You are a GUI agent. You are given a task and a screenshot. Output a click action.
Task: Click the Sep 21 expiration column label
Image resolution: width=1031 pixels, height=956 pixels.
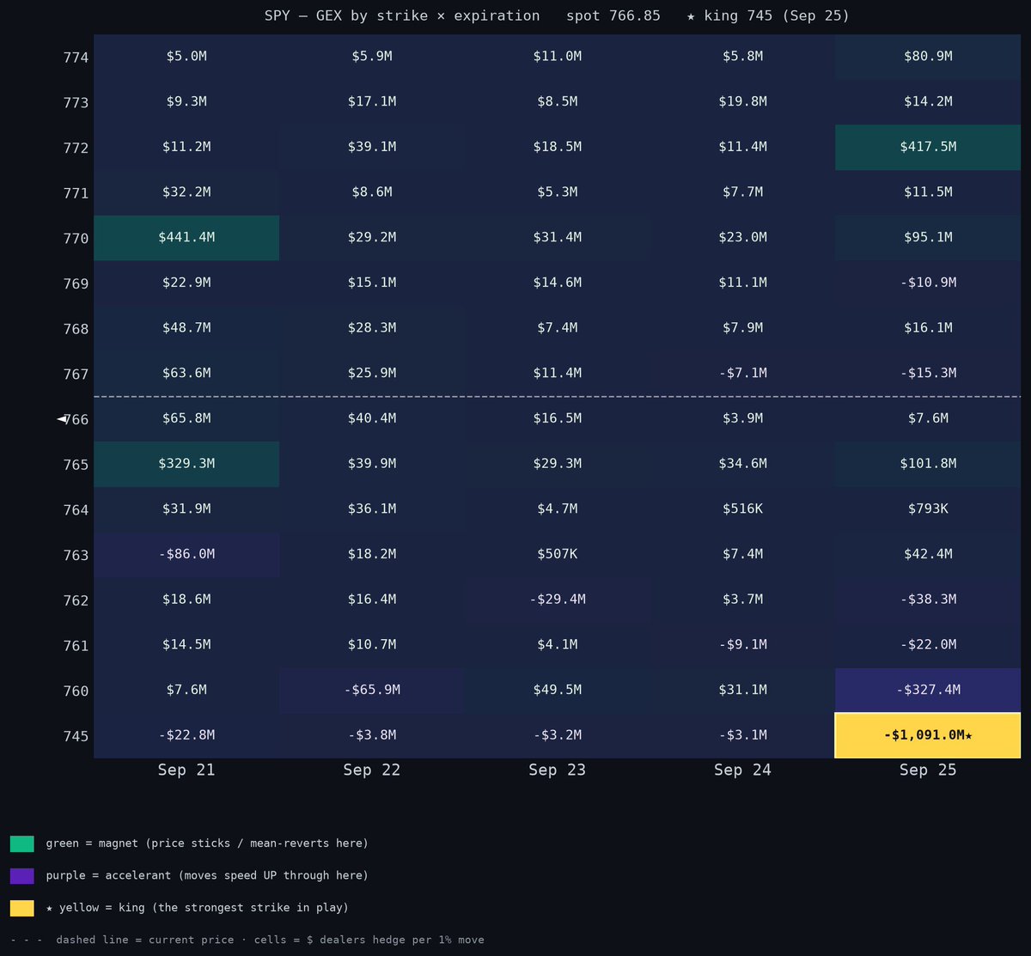(x=186, y=770)
